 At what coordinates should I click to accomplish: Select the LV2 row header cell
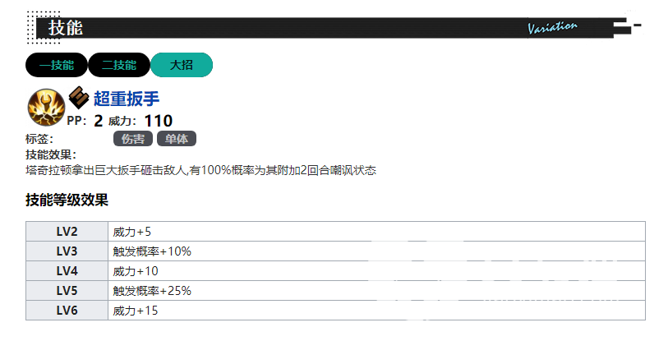[67, 232]
